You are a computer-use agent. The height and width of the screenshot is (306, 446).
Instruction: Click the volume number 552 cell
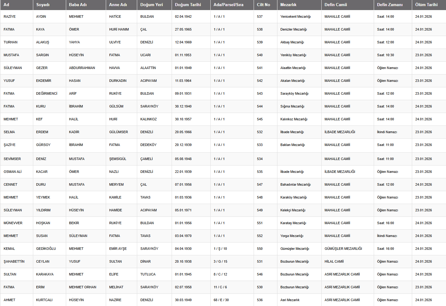(x=260, y=236)
